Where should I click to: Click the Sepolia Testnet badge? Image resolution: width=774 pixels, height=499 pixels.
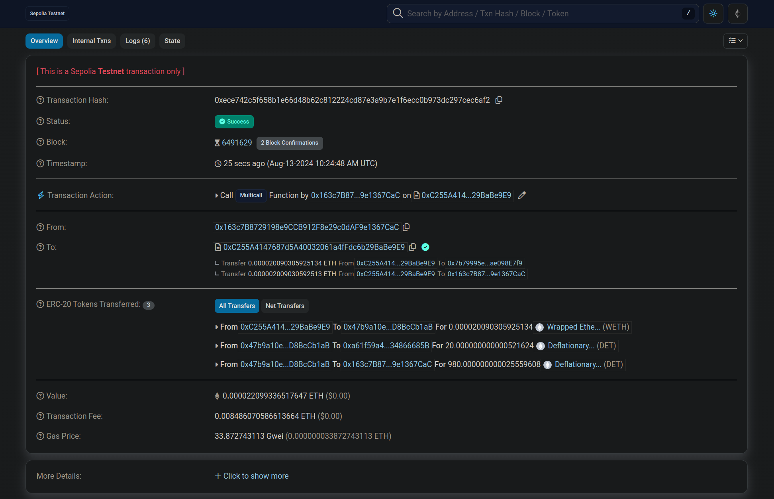click(47, 14)
